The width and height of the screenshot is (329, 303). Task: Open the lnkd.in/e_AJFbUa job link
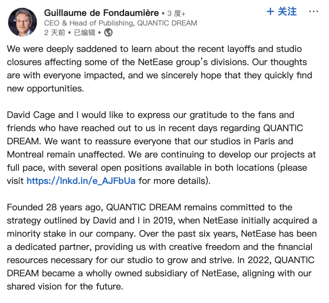point(81,181)
